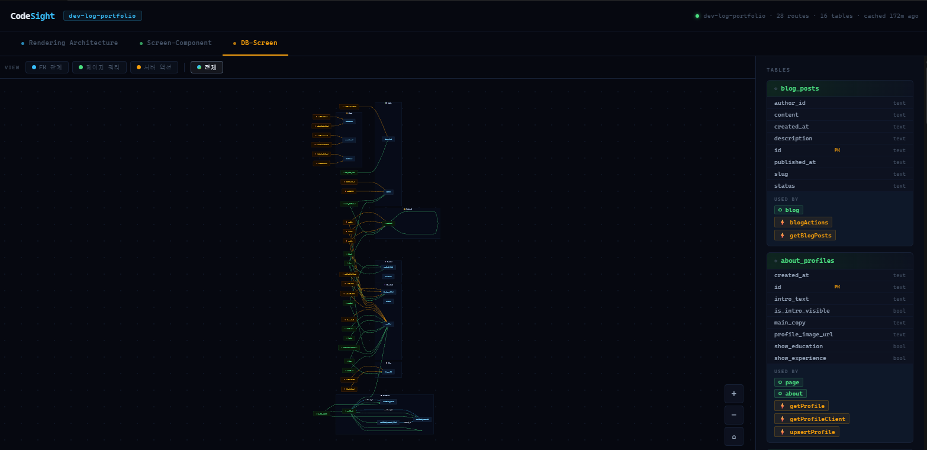Select the status column row

click(840, 186)
